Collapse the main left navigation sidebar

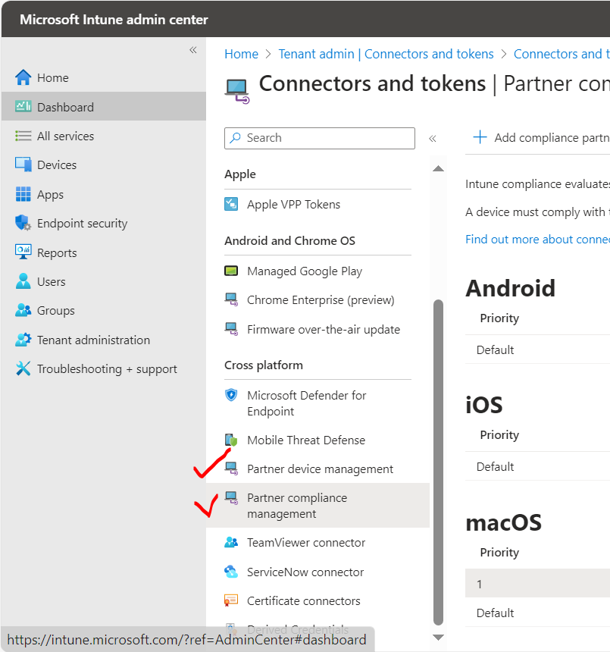193,50
